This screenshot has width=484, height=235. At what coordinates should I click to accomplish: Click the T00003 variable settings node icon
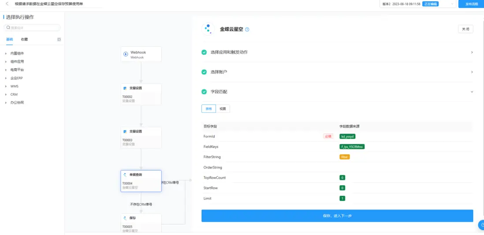click(x=125, y=131)
